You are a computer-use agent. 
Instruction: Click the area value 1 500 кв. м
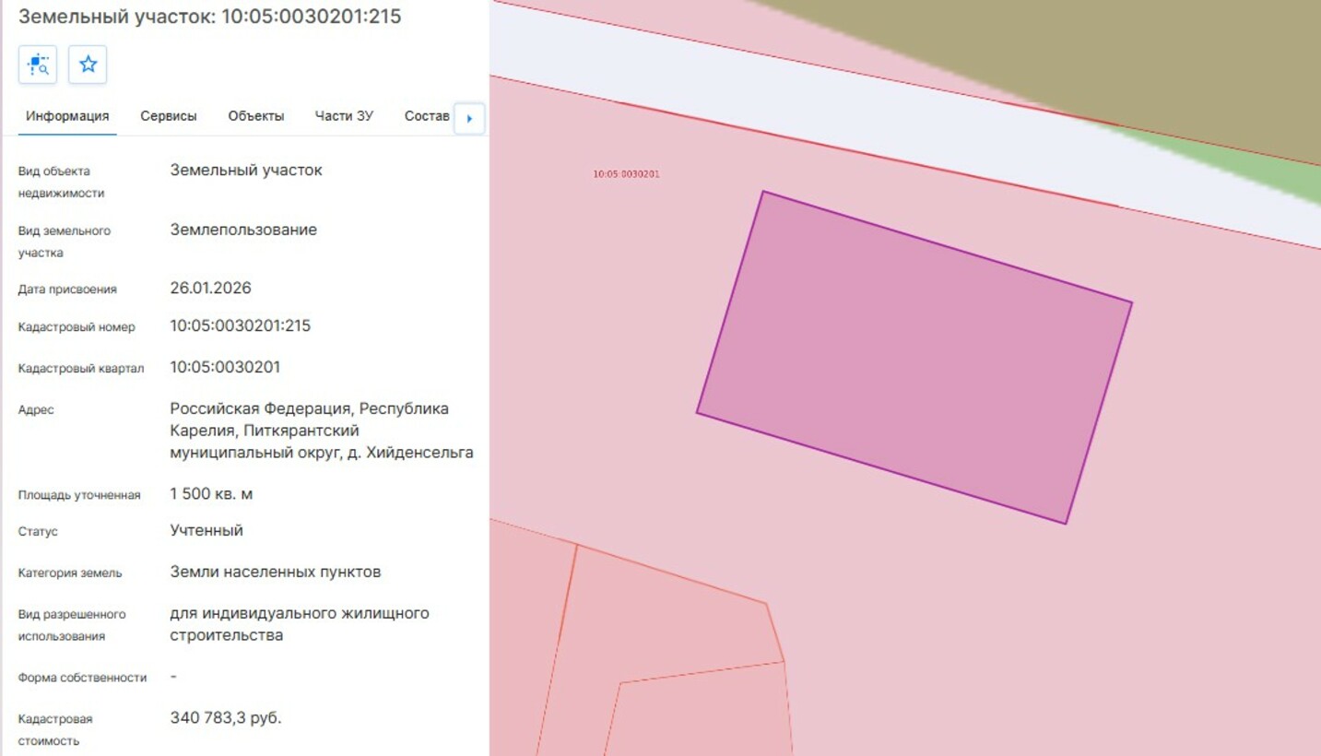point(211,494)
